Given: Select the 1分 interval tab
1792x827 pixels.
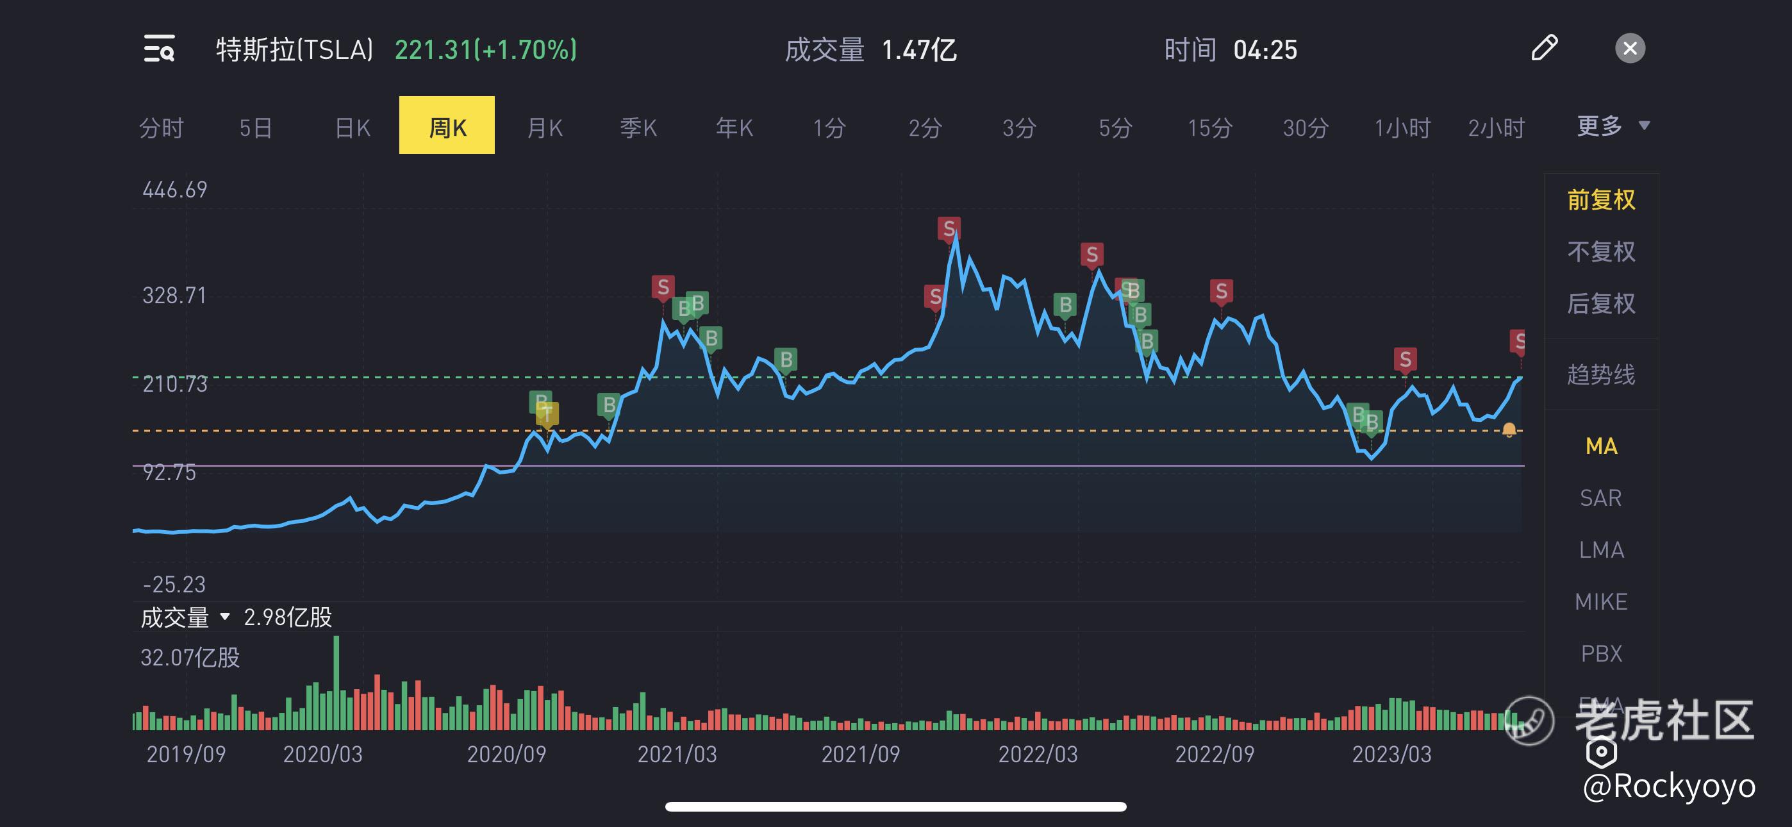Looking at the screenshot, I should (x=829, y=128).
